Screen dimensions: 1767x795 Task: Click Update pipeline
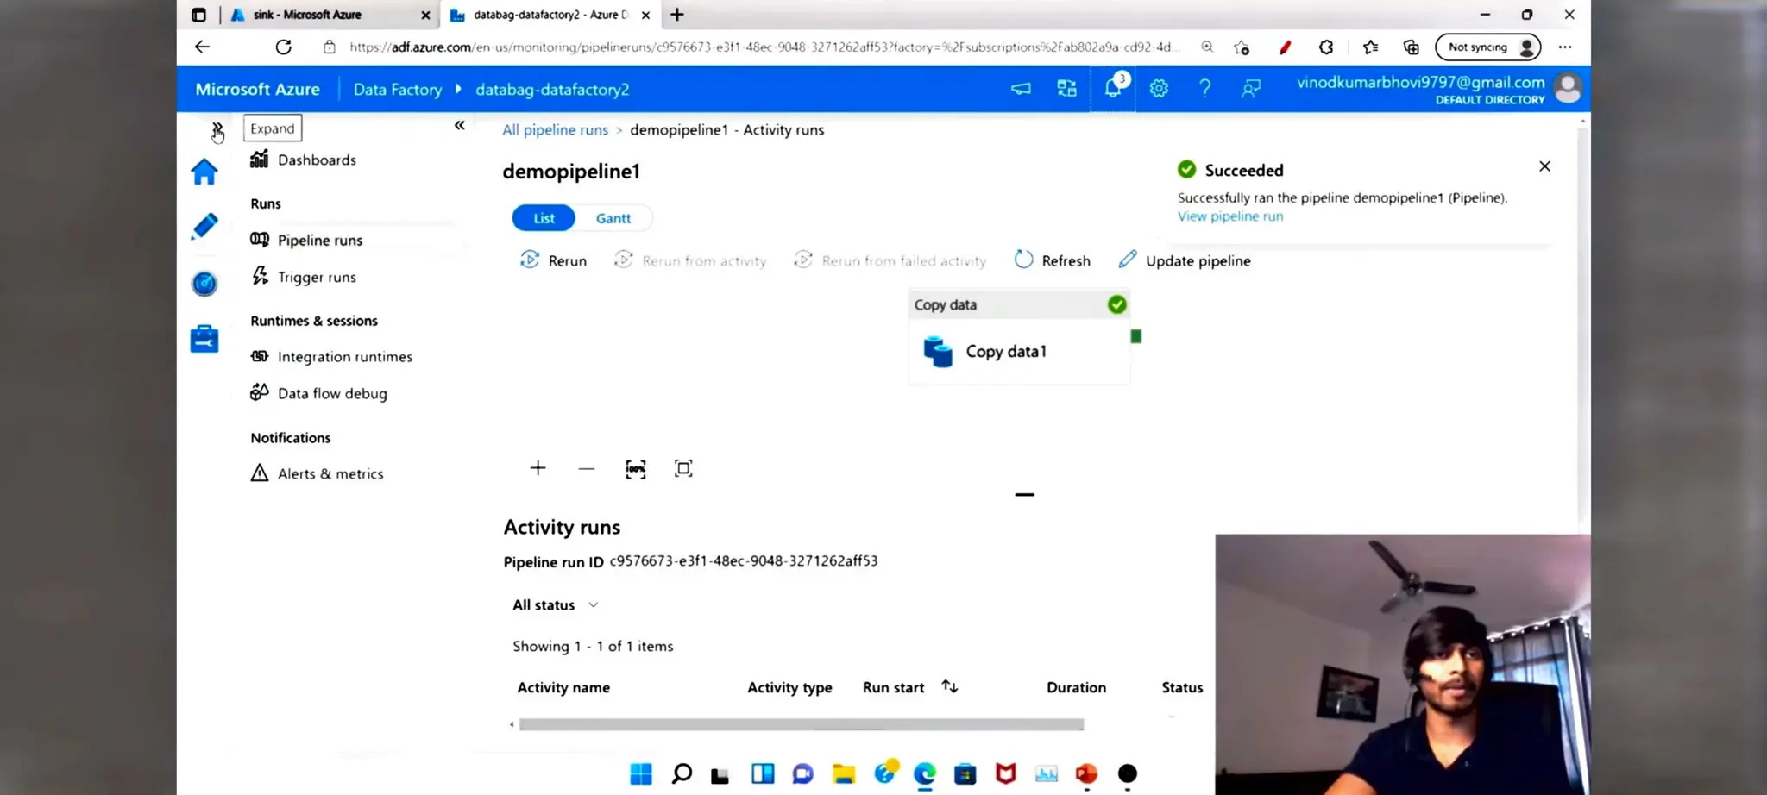pos(1185,260)
